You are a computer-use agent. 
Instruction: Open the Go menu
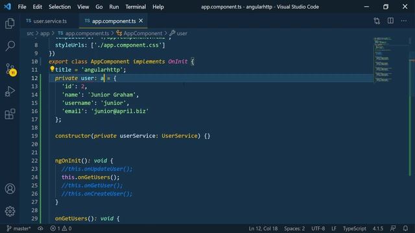pos(99,7)
